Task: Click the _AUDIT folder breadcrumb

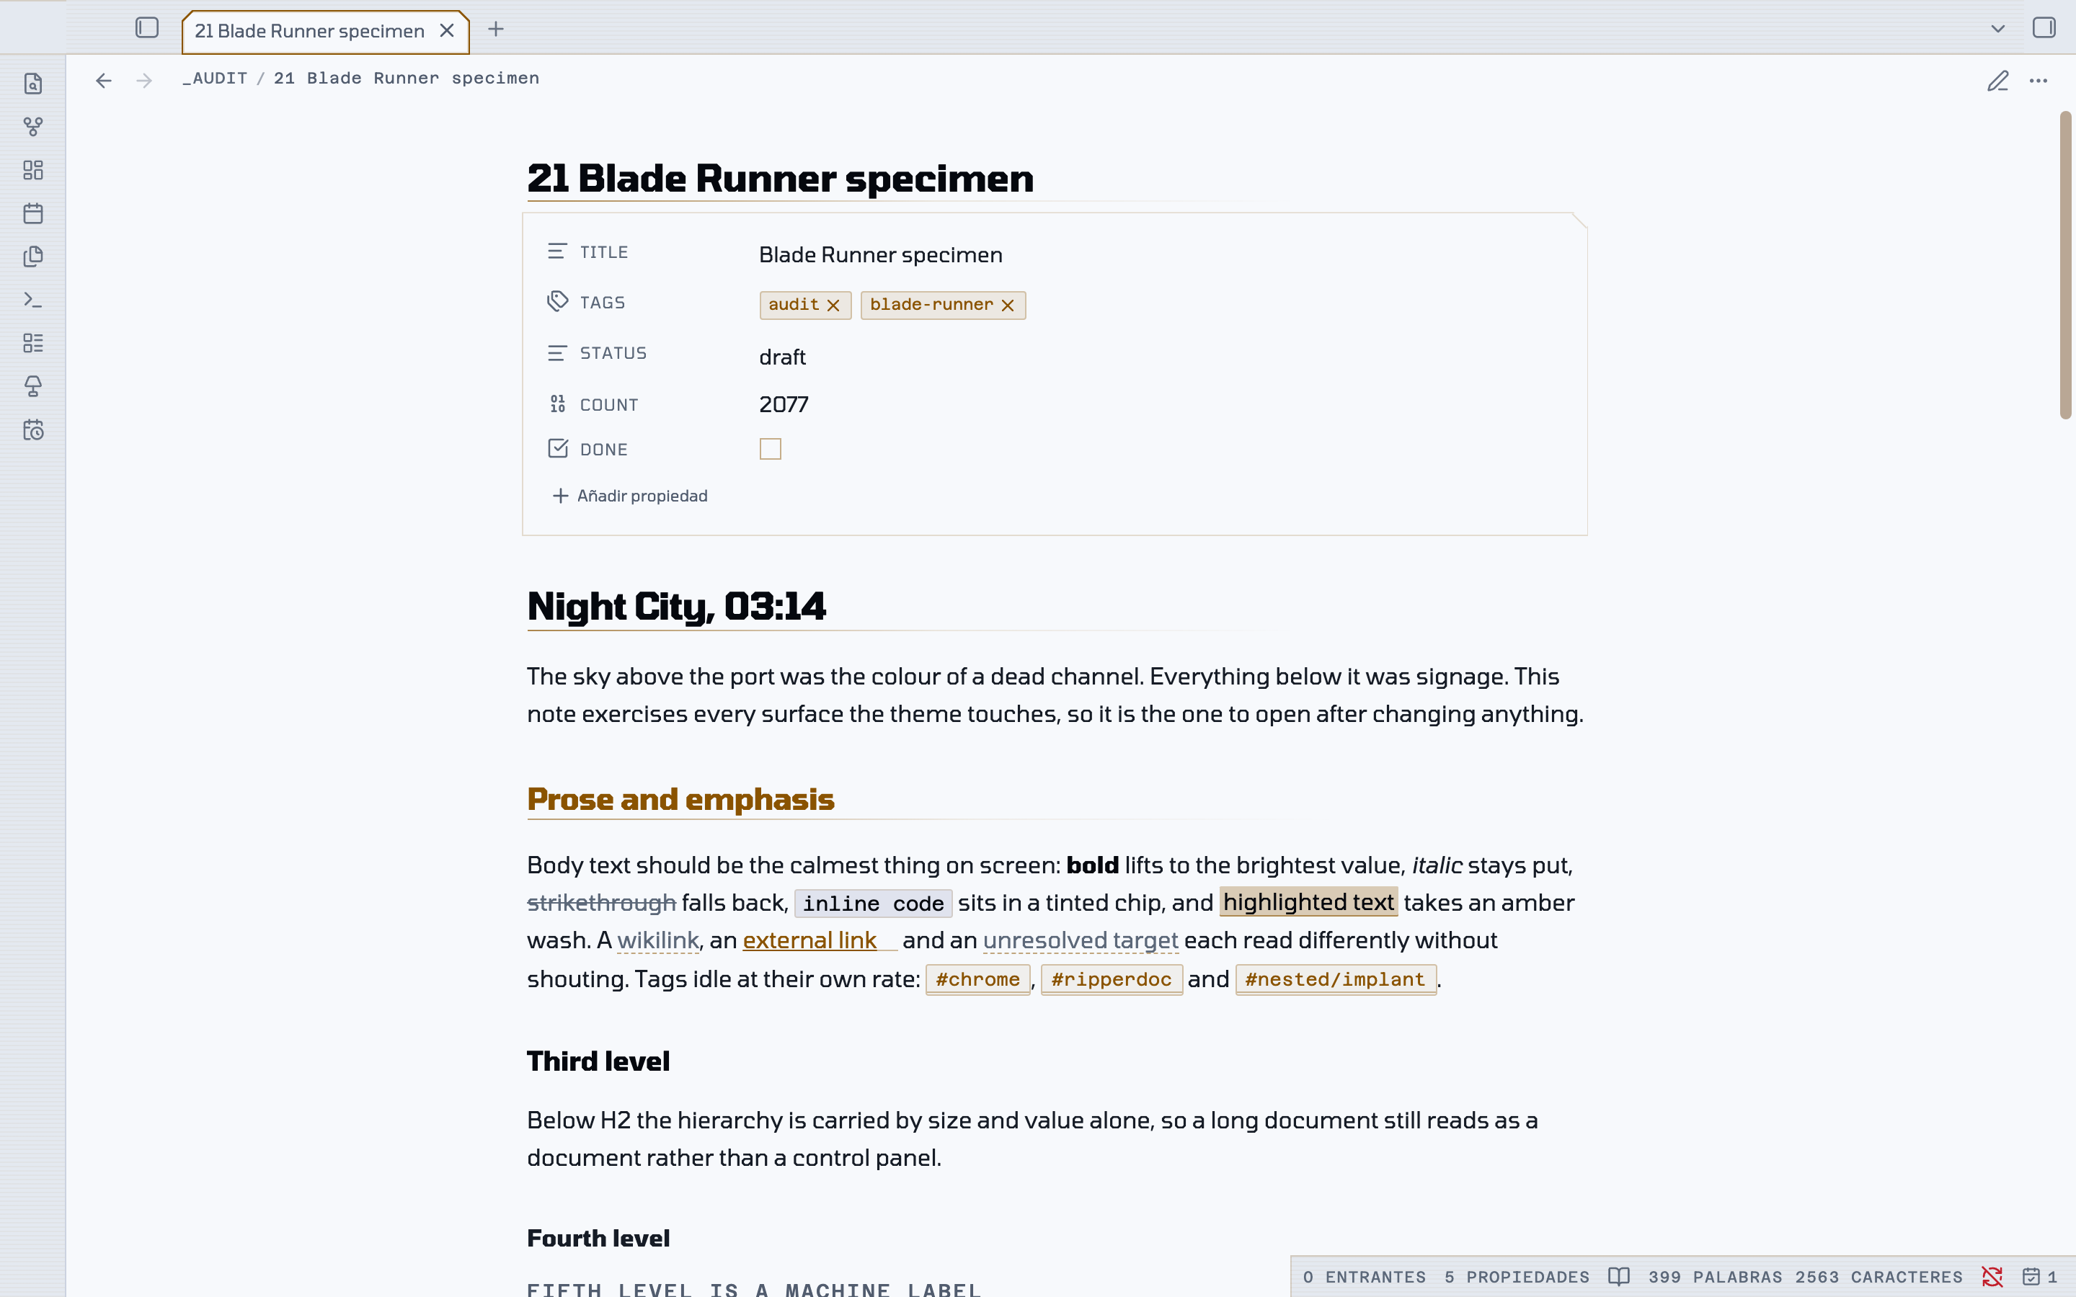Action: point(215,78)
